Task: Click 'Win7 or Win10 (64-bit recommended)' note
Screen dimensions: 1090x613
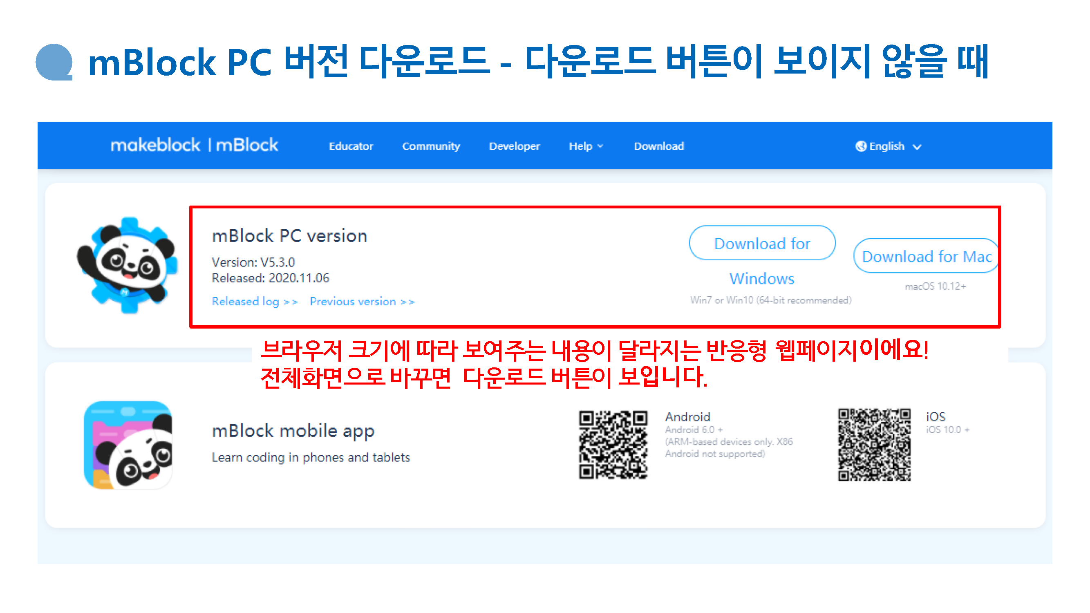Action: click(x=770, y=300)
